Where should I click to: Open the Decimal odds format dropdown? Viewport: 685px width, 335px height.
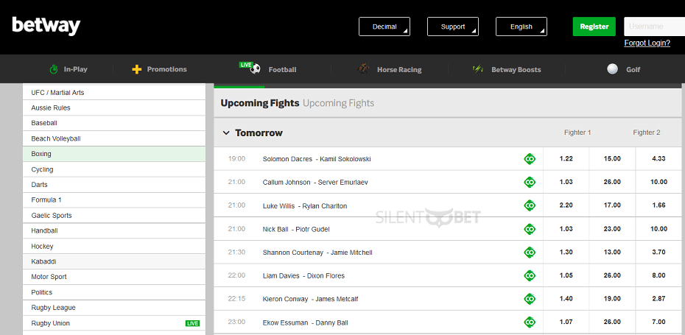384,27
